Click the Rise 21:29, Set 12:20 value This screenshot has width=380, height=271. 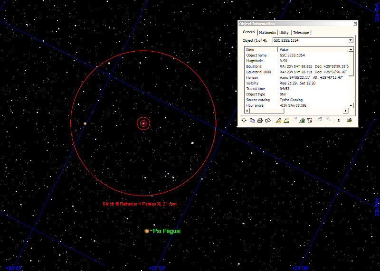[298, 83]
